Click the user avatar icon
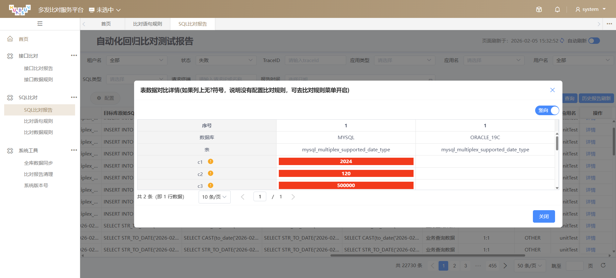This screenshot has height=278, width=616. click(x=578, y=10)
